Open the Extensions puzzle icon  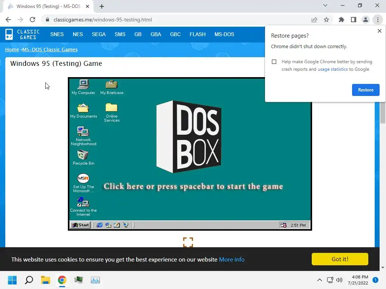point(342,20)
